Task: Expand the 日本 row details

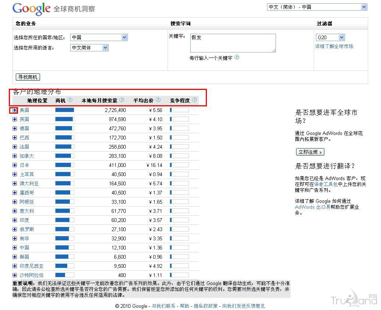Action: click(x=14, y=165)
